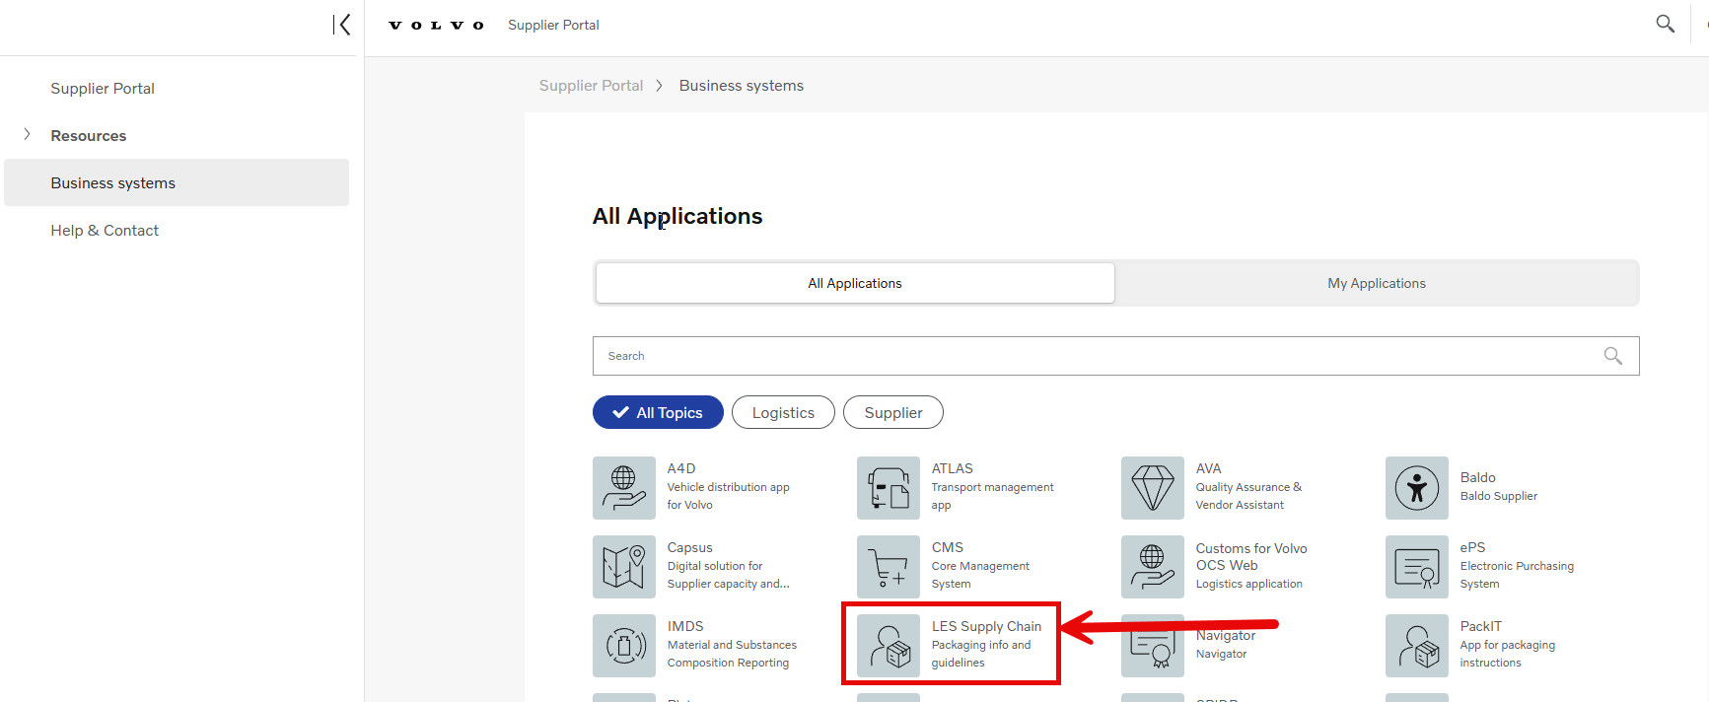Viewport: 1709px width, 702px height.
Task: Click 'Quality Assurance & Vendor Assistant' description
Action: (x=1248, y=496)
